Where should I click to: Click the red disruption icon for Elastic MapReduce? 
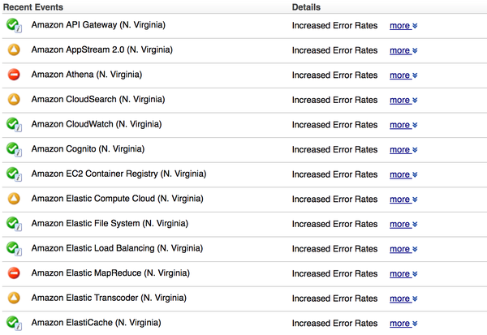click(14, 273)
